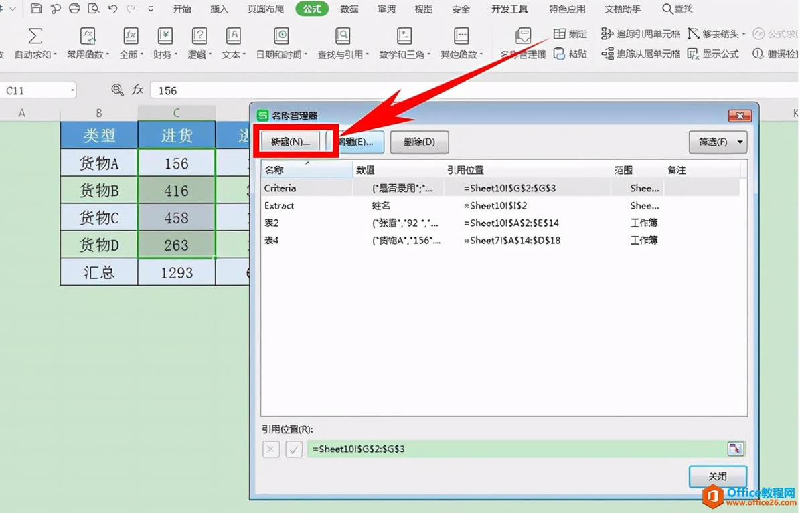Select column B header
The image size is (800, 513).
[99, 112]
